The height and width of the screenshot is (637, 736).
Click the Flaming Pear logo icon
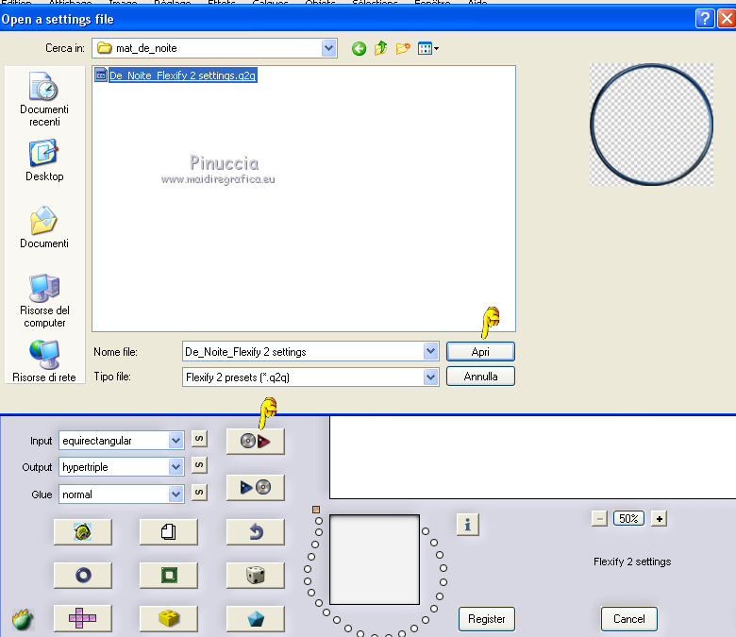pyautogui.click(x=23, y=620)
